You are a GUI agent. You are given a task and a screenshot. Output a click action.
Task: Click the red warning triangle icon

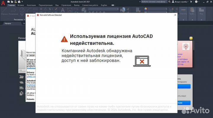64,39
